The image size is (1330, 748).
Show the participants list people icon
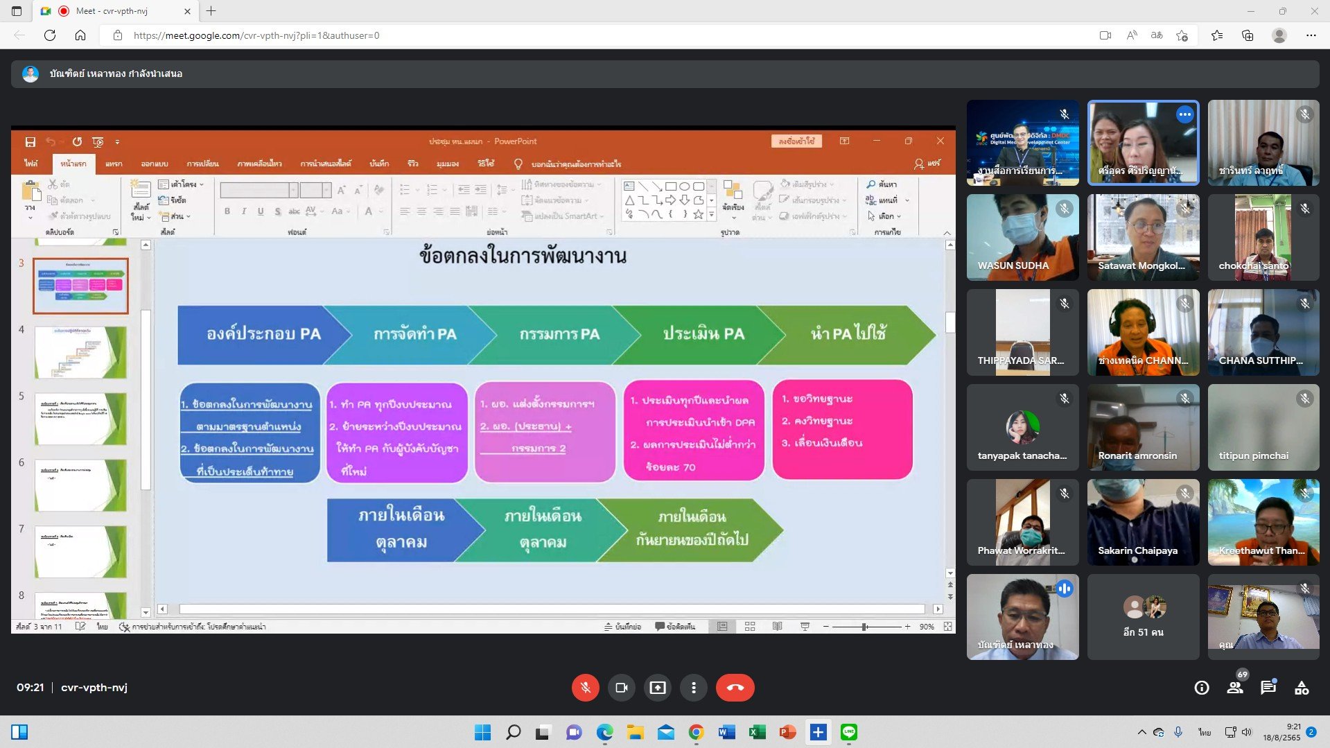point(1235,688)
